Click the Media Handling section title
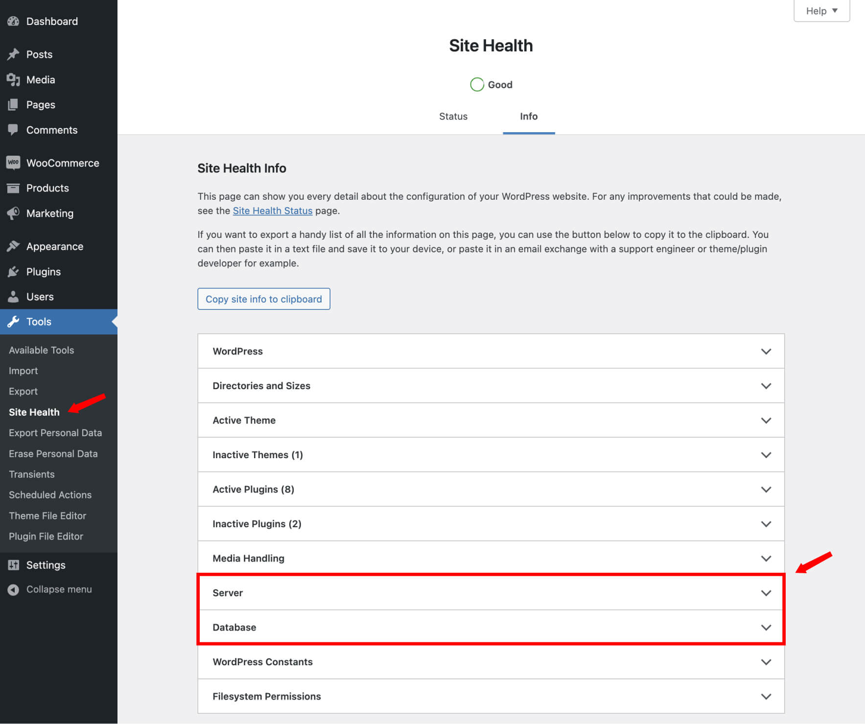865x724 pixels. click(x=249, y=559)
